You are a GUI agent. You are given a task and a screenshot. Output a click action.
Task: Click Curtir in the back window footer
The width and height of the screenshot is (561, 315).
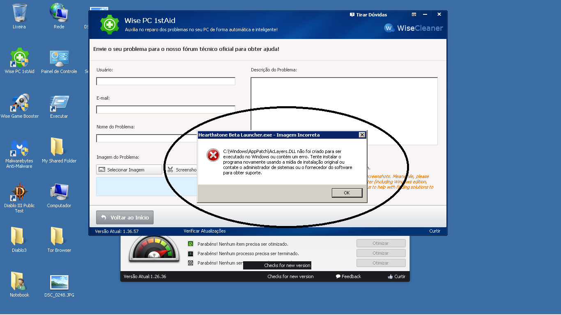(397, 276)
